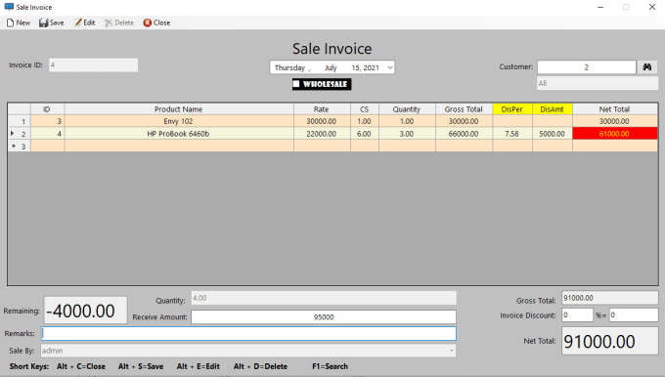Viewport: 665px width, 377px height.
Task: Click the Envy 102 product cell
Action: pyautogui.click(x=179, y=121)
